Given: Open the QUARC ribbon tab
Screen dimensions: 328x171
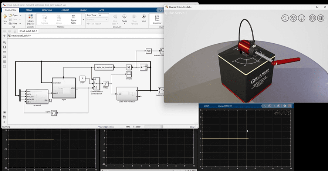Looking at the screenshot, I should click(x=84, y=10).
